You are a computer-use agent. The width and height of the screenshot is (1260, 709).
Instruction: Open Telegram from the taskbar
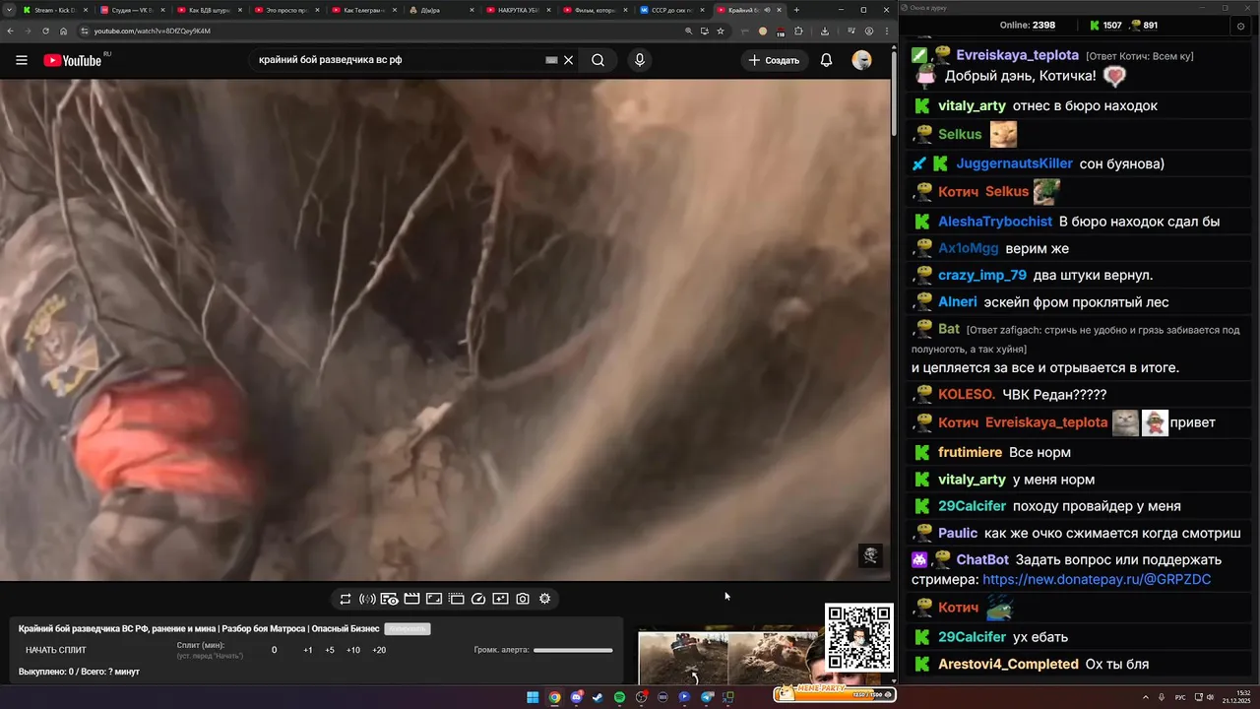[706, 697]
